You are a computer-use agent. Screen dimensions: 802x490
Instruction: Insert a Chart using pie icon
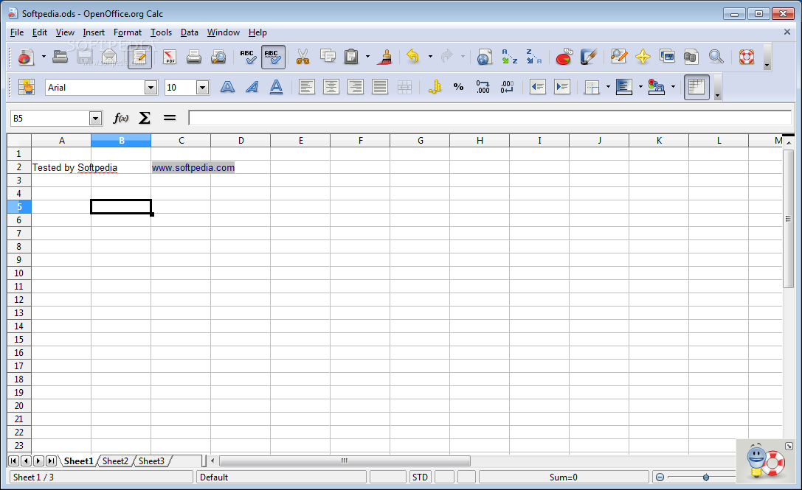(x=564, y=57)
